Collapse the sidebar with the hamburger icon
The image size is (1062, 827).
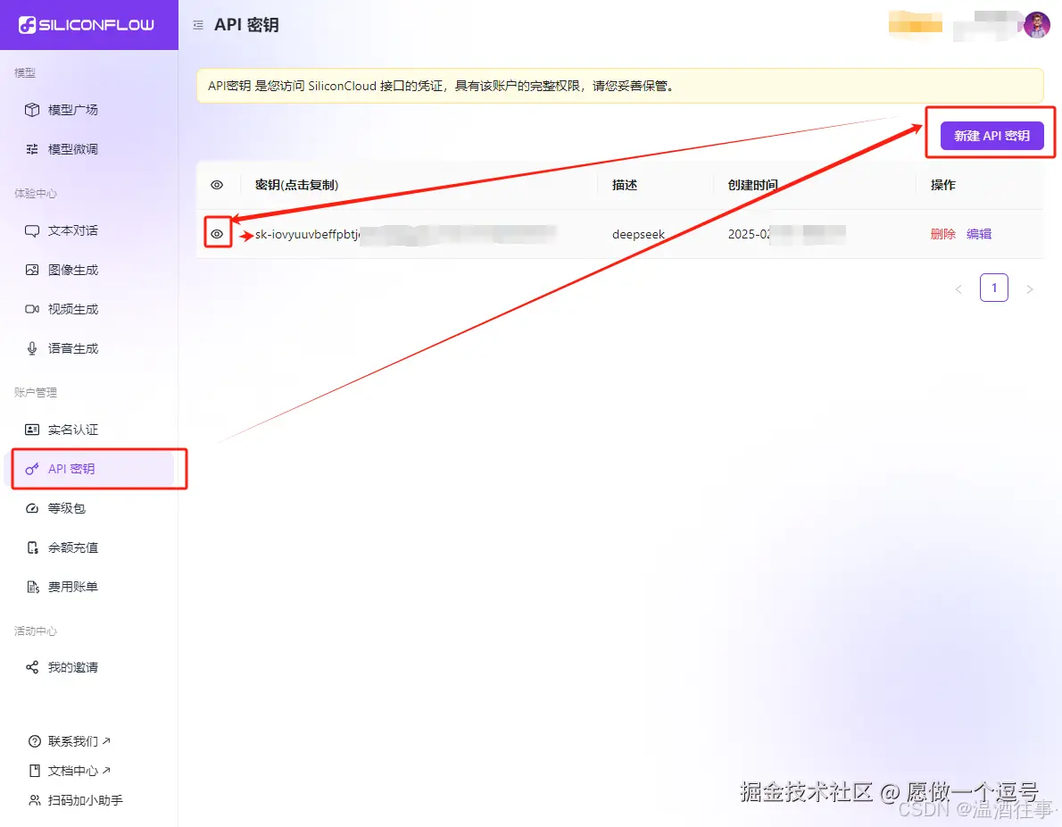(197, 24)
